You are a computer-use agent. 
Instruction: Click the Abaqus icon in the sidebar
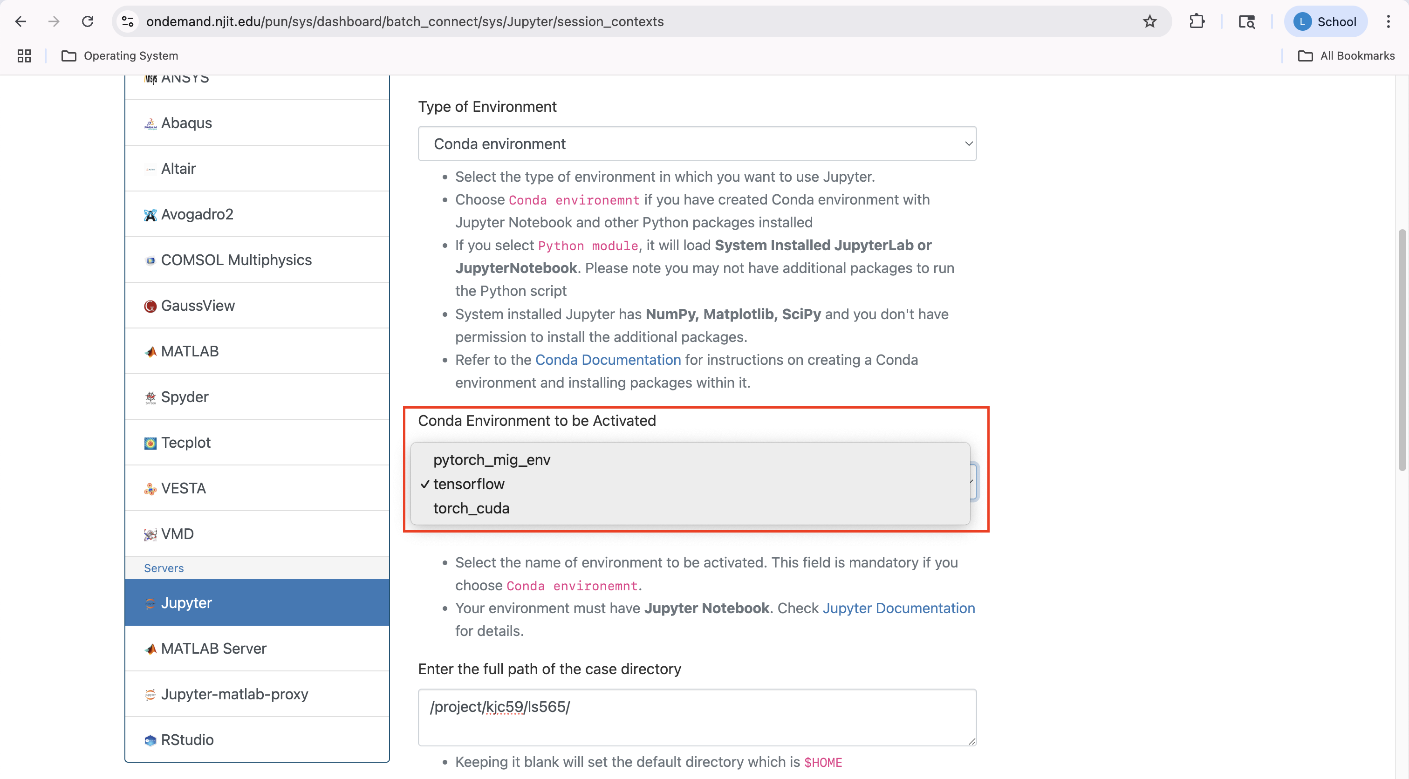point(150,123)
